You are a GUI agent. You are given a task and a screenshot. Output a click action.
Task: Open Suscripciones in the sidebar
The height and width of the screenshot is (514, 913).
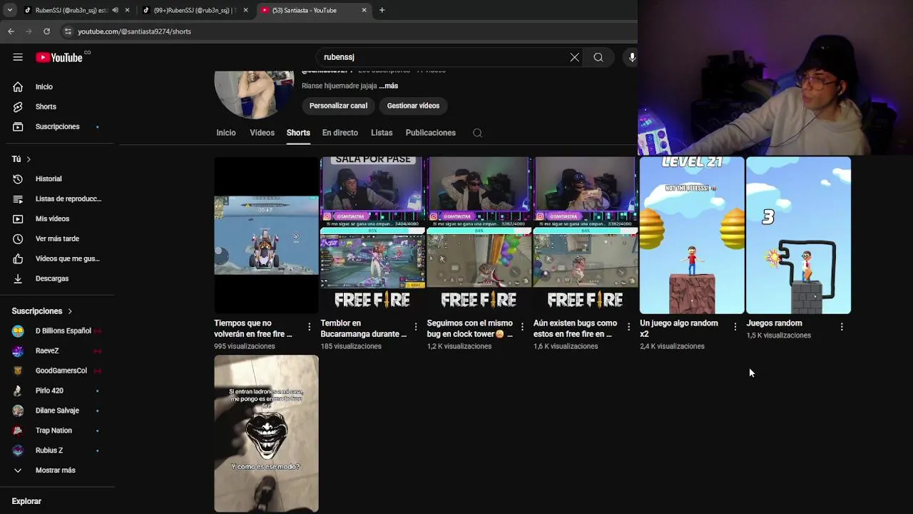(57, 126)
